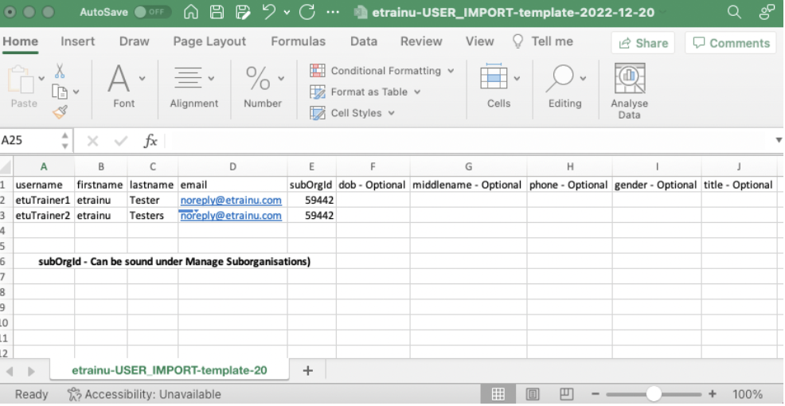Click the formula bar confirm checkmark
This screenshot has width=785, height=406.
coord(121,141)
